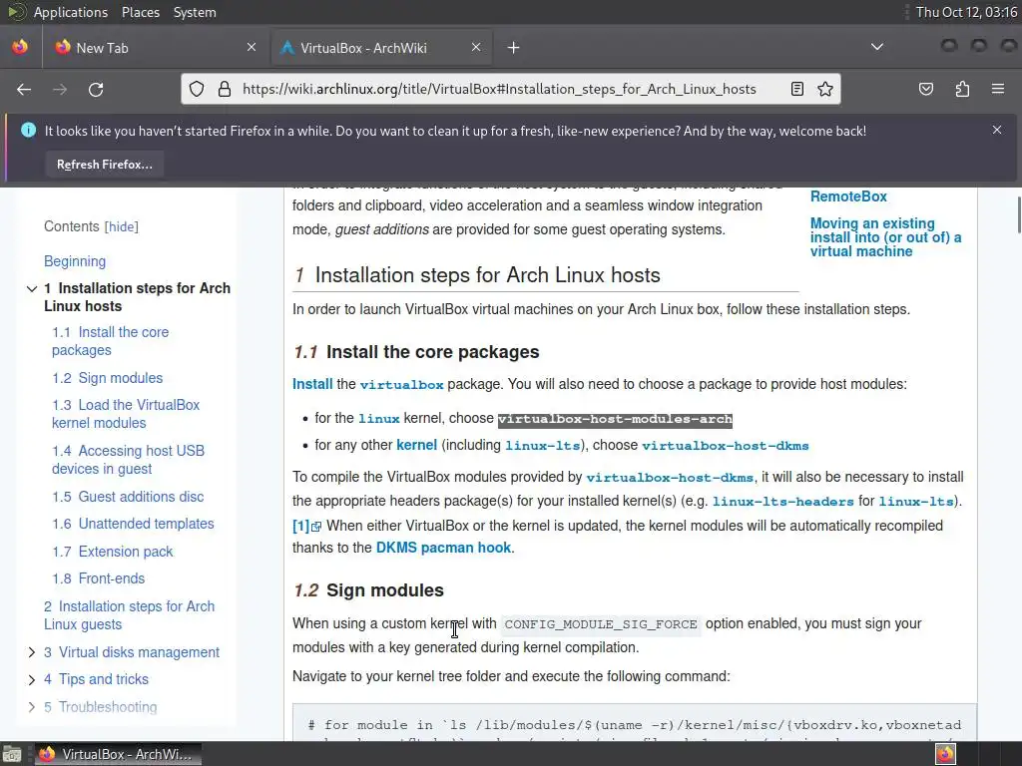
Task: Click the Firefox View icon in tab strip
Action: point(20,47)
